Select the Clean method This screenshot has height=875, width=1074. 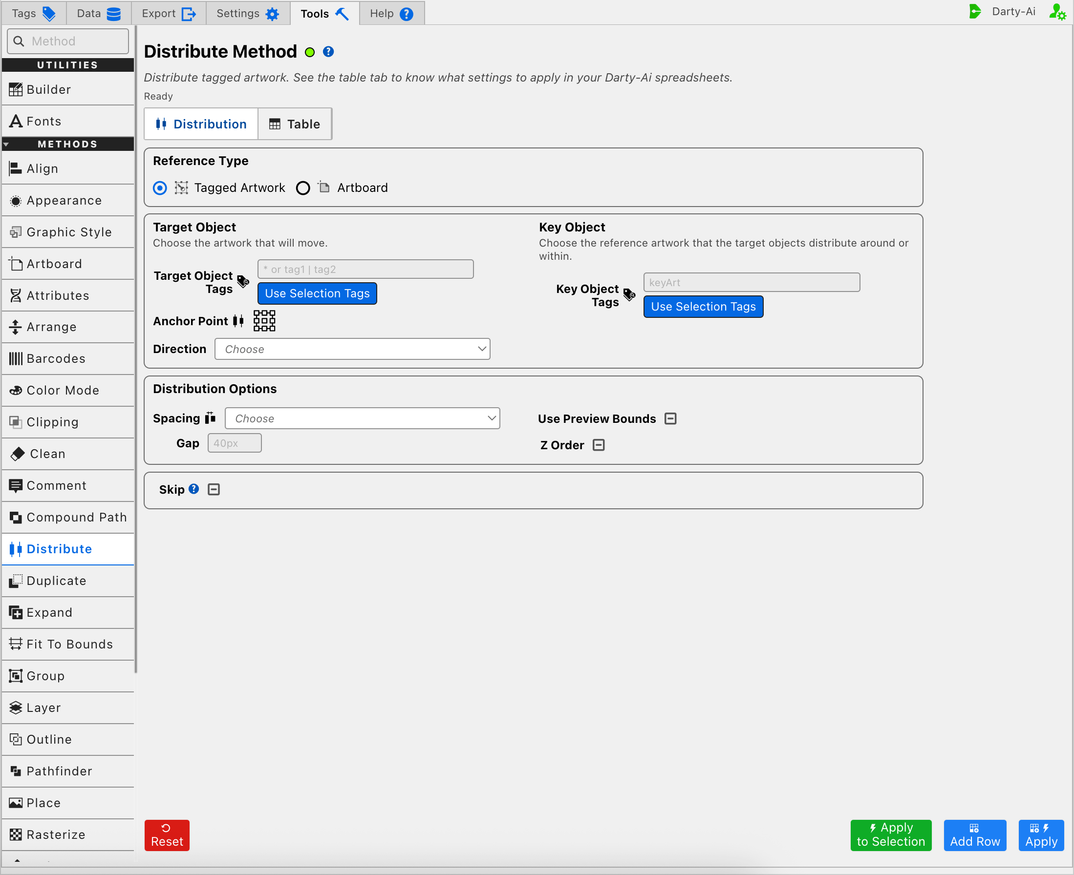(x=68, y=454)
